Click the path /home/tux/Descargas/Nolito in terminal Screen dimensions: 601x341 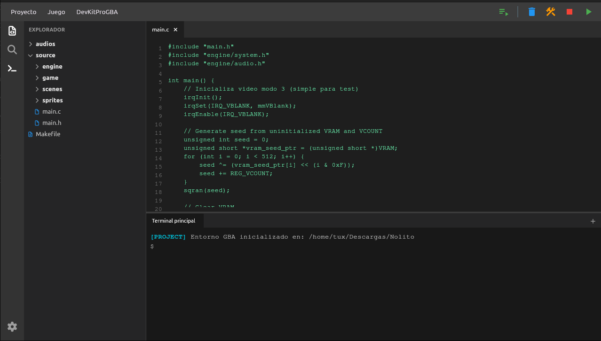362,237
